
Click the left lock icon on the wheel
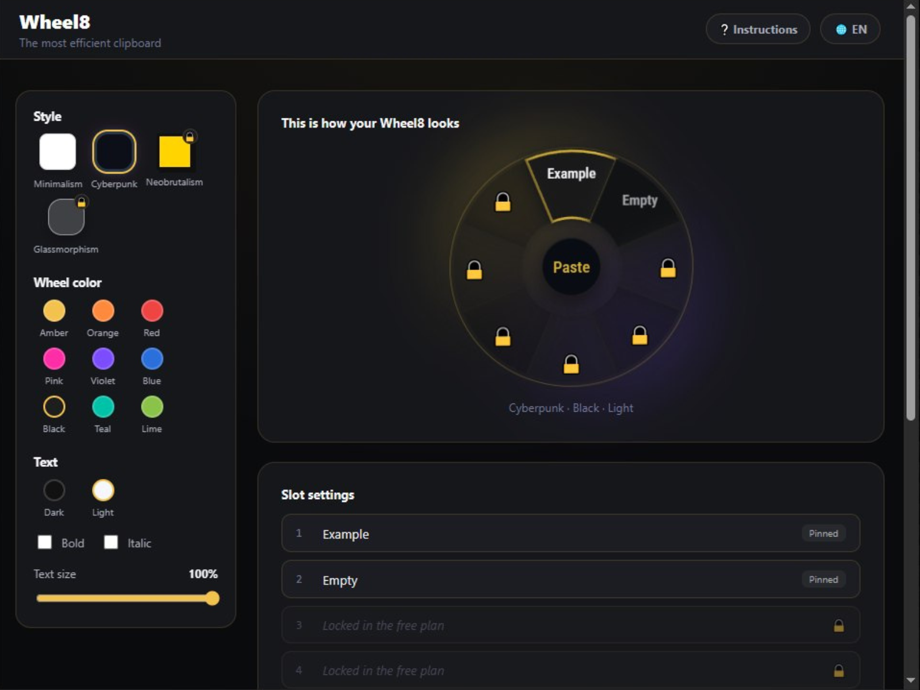(474, 270)
